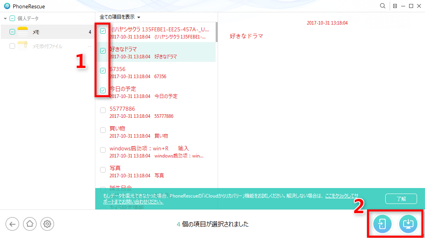This screenshot has height=238, width=425.
Task: Open 全ての項目を表示 filter dropdown
Action: click(x=120, y=17)
